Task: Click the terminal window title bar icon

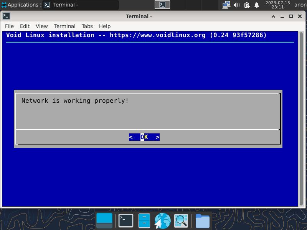Action: pyautogui.click(x=6, y=16)
